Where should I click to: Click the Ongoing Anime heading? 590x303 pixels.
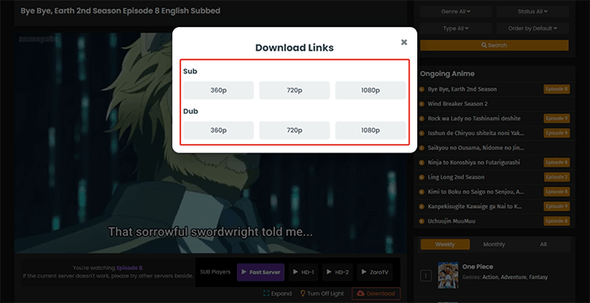pyautogui.click(x=447, y=74)
